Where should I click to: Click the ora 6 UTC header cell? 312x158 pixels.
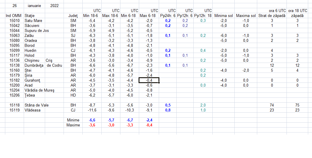pos(272,11)
